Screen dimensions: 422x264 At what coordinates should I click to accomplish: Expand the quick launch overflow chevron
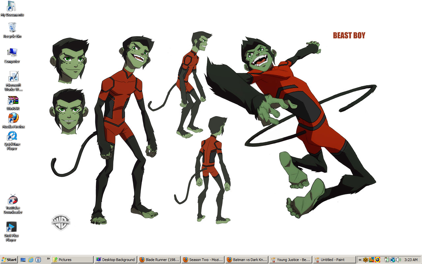[48, 259]
